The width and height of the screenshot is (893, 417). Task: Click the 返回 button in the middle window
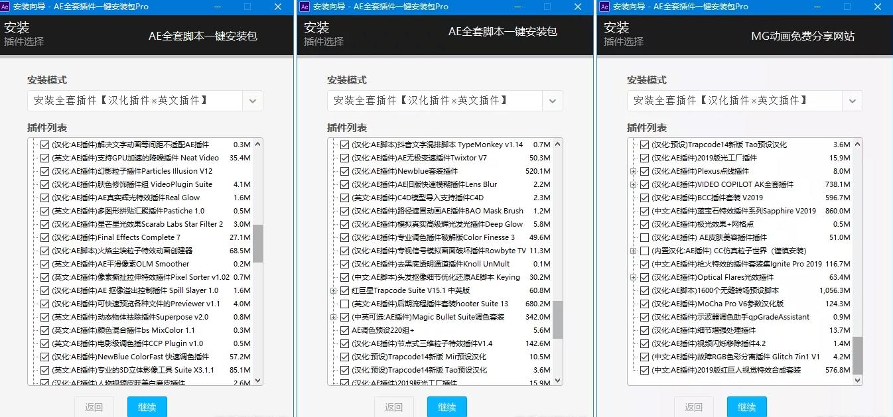[x=394, y=407]
